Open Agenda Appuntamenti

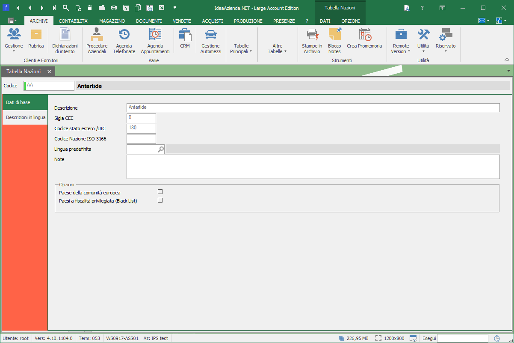click(155, 42)
